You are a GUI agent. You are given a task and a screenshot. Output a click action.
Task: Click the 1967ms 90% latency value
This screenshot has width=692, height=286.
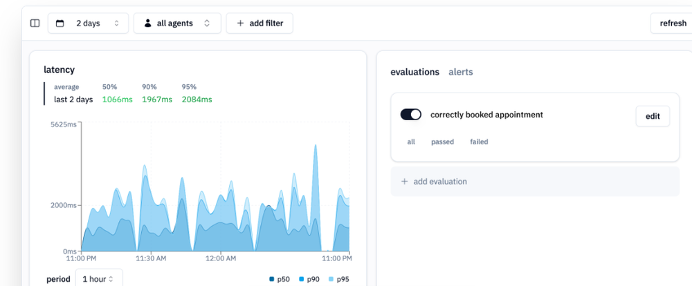pos(157,99)
